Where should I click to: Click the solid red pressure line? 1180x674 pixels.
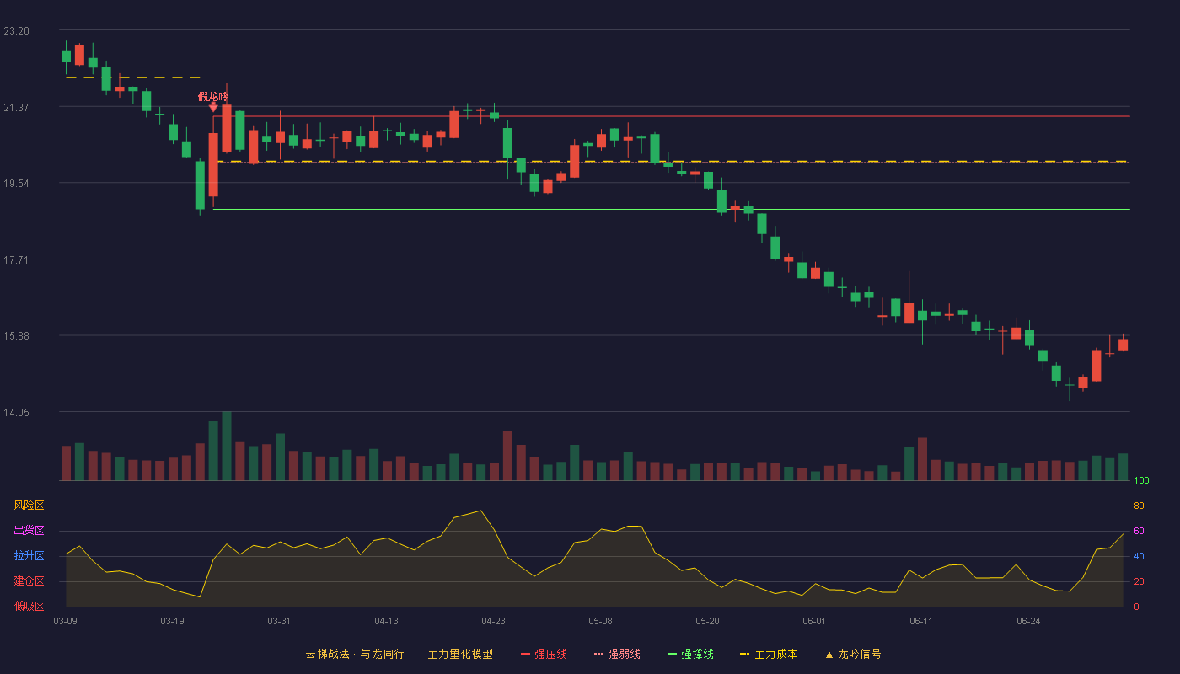[x=671, y=116]
